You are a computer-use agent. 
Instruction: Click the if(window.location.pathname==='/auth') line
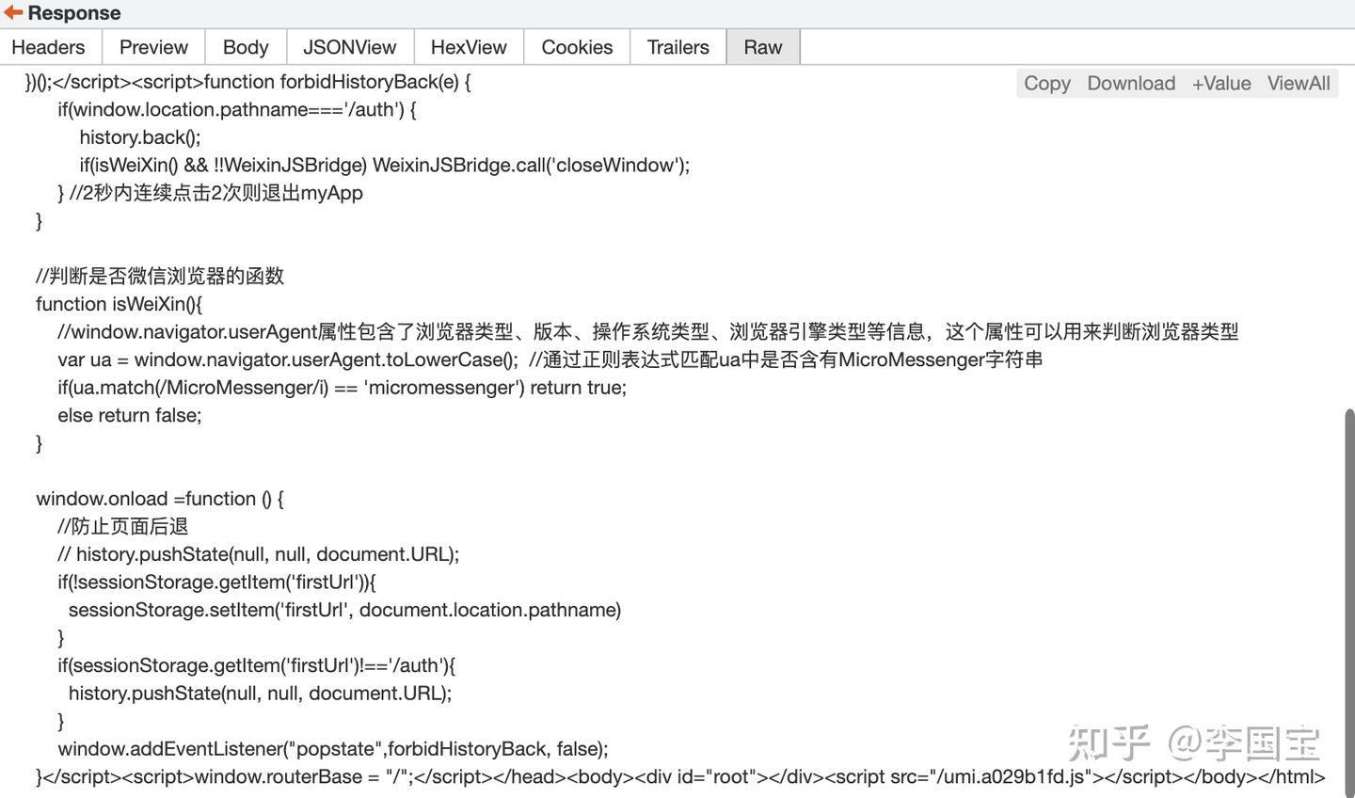237,109
